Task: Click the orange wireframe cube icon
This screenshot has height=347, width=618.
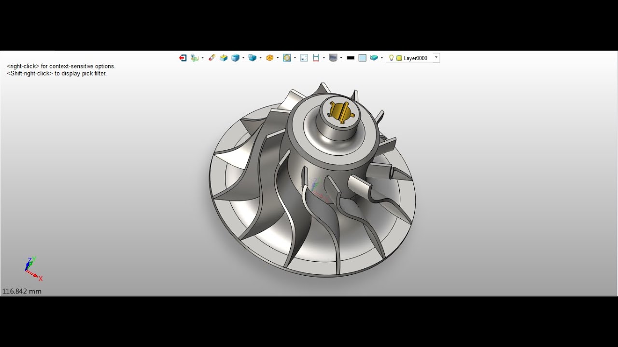Action: click(270, 58)
